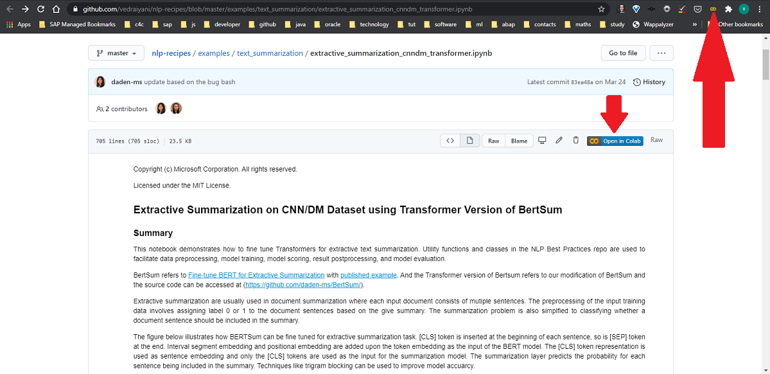Click daden-ms avatar in the commit bar
This screenshot has height=374, width=770.
[100, 82]
